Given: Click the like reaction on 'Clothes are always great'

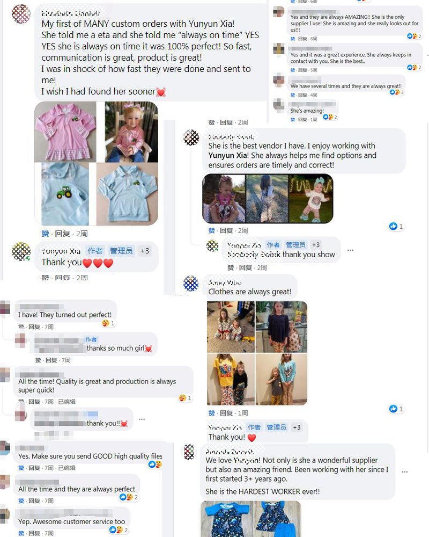Looking at the screenshot, I should (x=396, y=409).
